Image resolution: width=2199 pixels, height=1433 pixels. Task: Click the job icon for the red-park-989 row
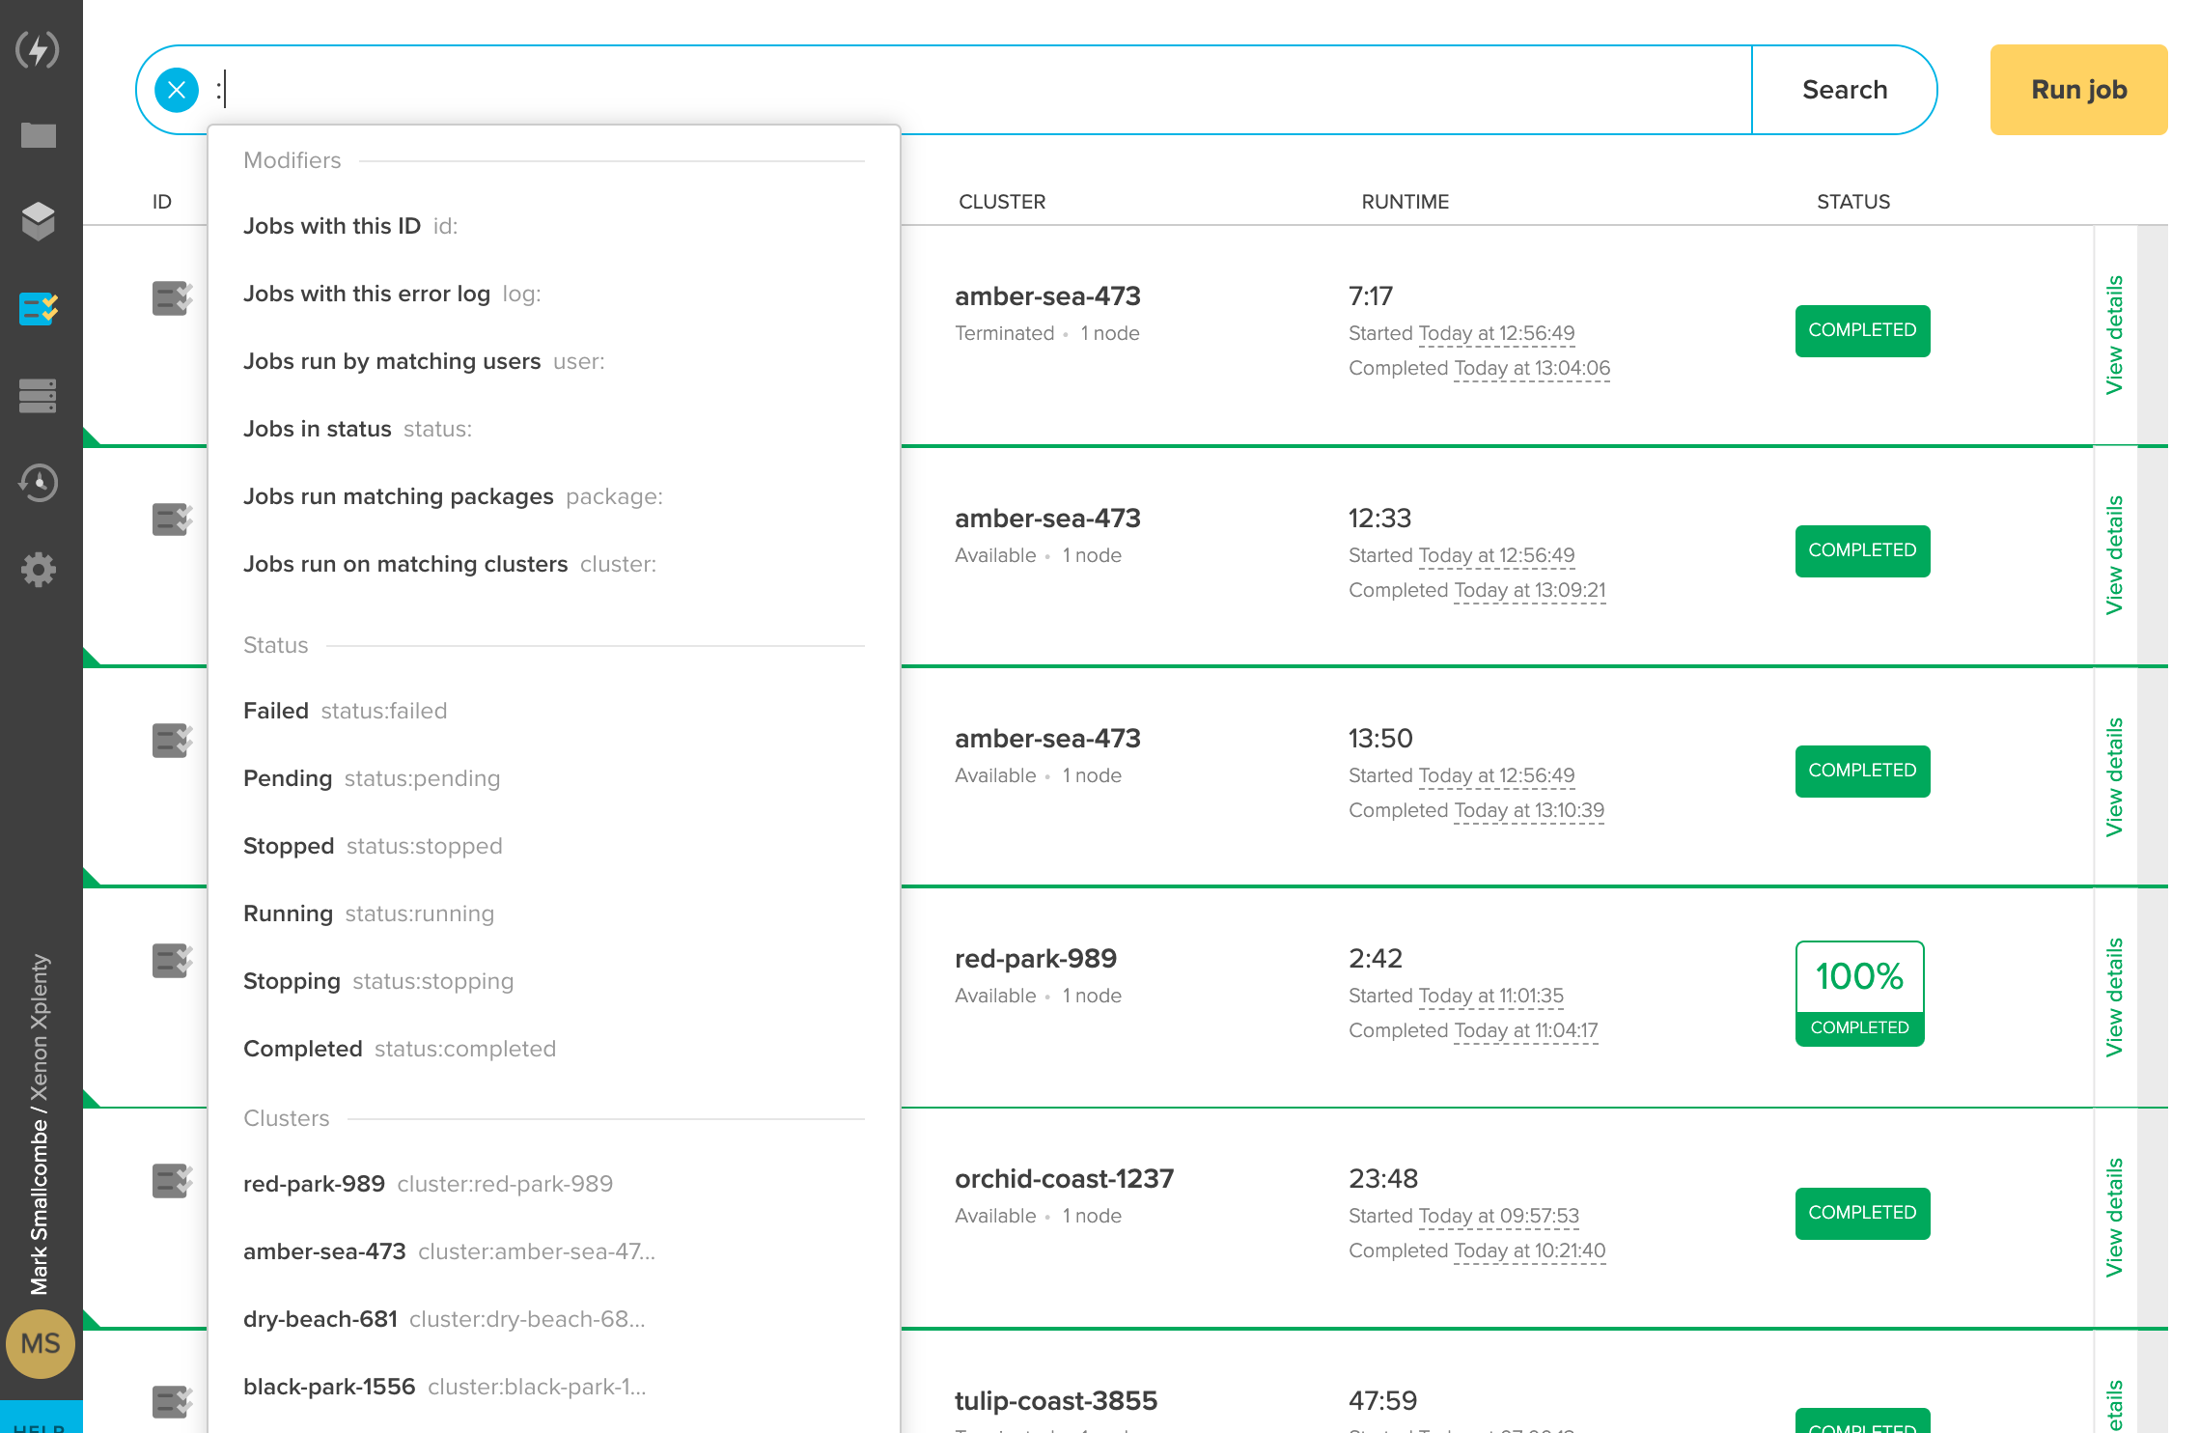point(172,961)
